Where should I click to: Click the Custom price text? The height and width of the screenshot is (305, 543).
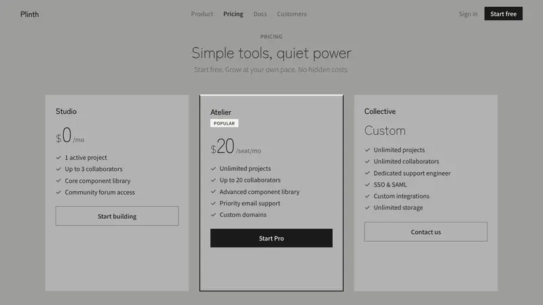385,130
